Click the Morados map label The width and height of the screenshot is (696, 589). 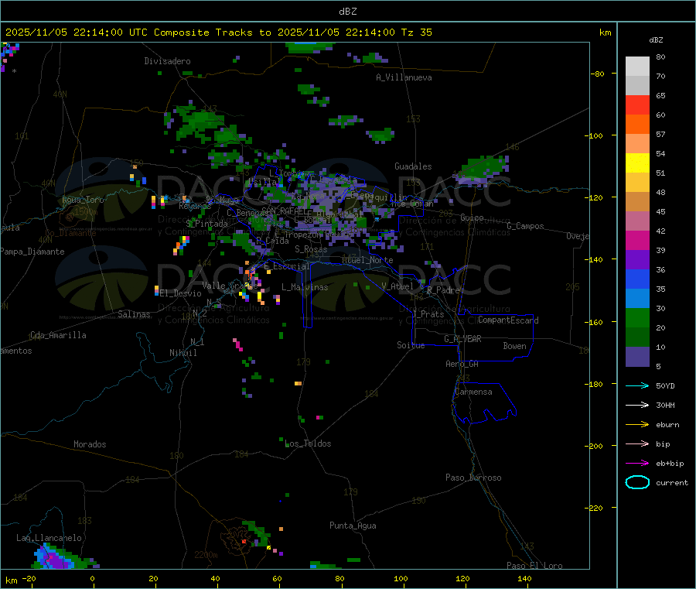90,444
